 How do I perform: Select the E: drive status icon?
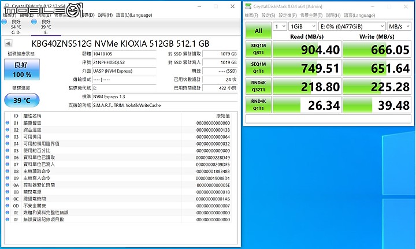34,22
